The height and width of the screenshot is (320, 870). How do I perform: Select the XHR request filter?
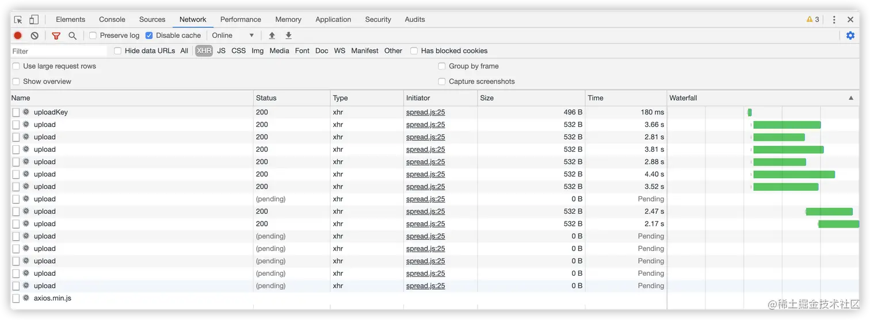click(204, 51)
